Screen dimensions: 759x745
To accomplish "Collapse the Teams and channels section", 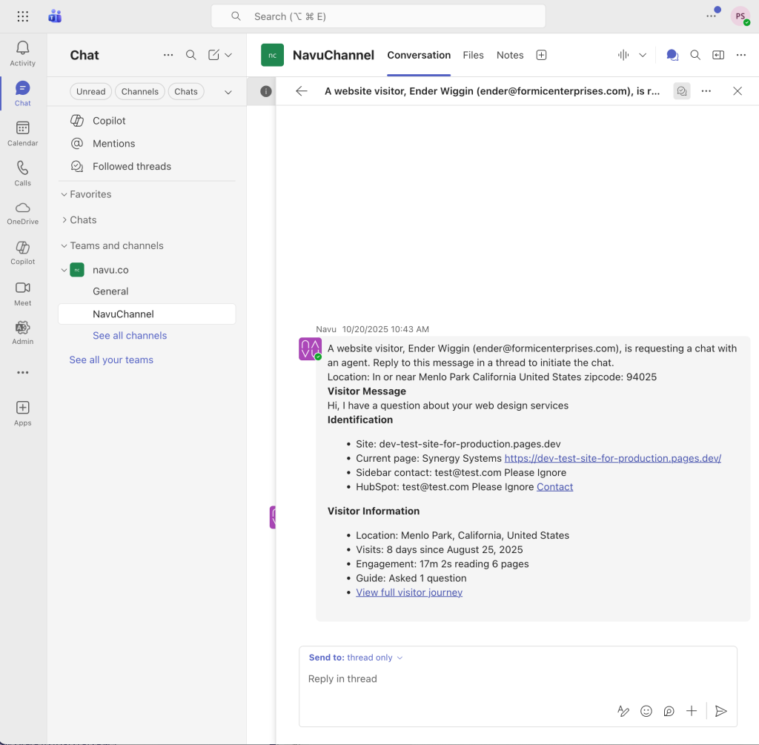I will (x=116, y=245).
